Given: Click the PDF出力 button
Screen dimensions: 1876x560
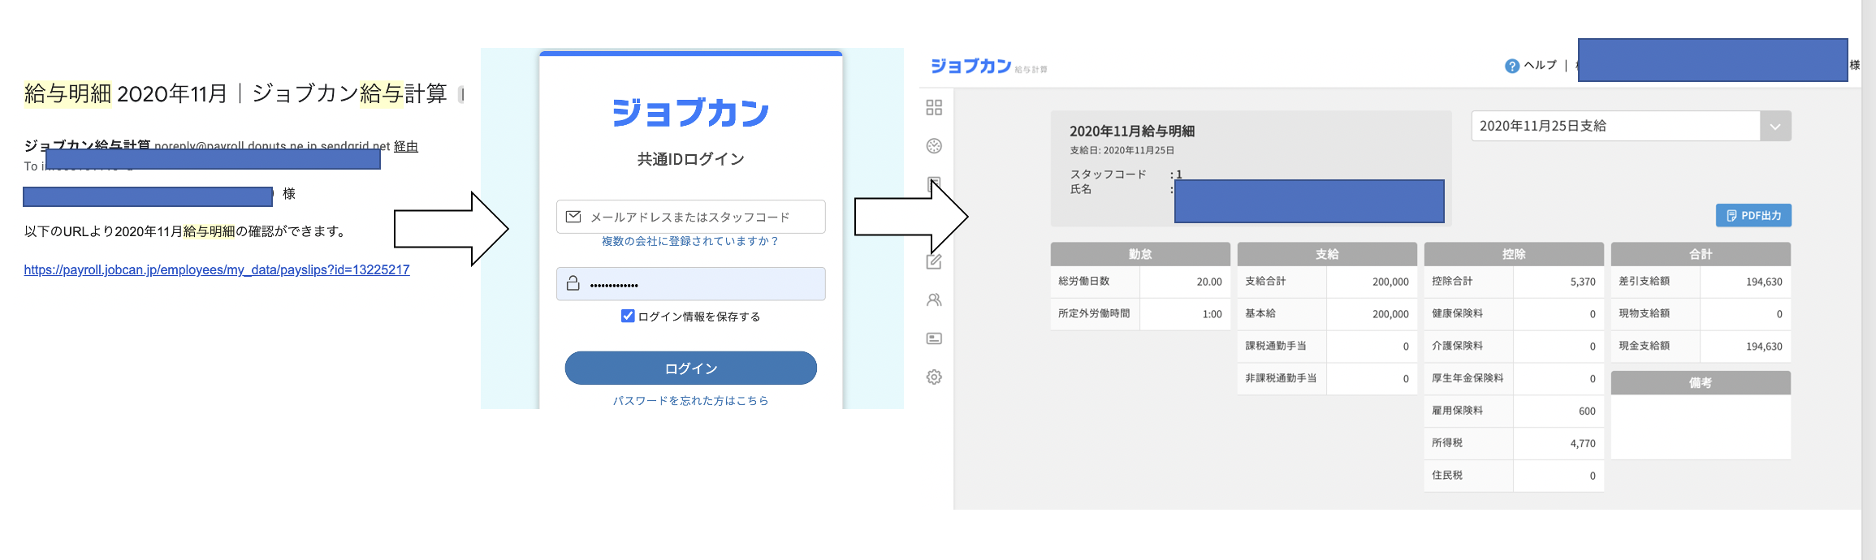Looking at the screenshot, I should tap(1753, 215).
